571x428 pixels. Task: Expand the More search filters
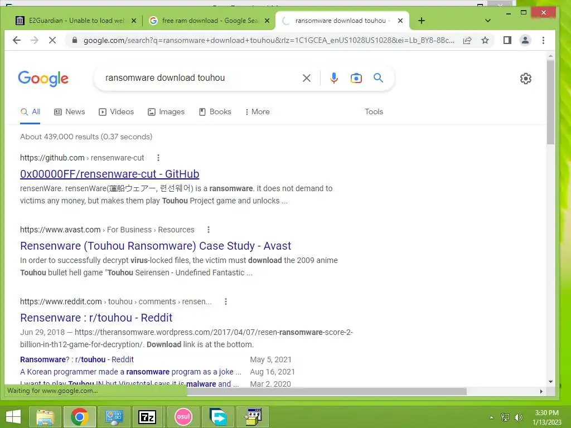click(257, 112)
